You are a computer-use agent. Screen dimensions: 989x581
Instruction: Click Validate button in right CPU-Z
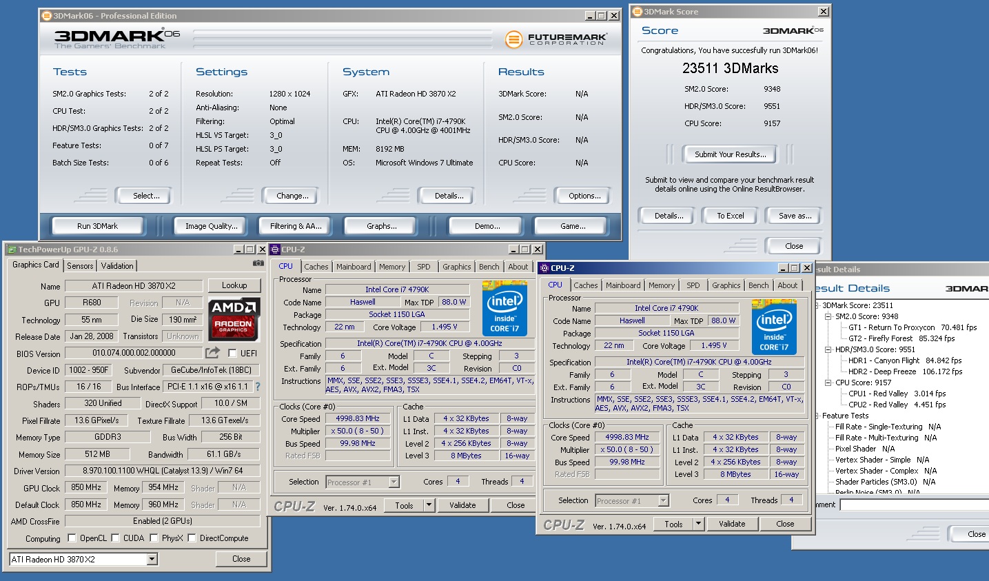tap(732, 524)
